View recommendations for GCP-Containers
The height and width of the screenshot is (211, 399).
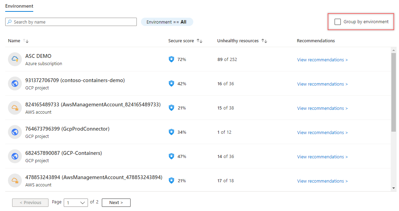click(x=322, y=157)
